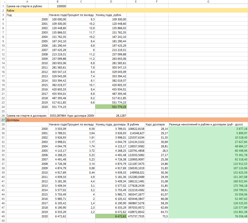Click difference value 175 766,18

pos(208,186)
